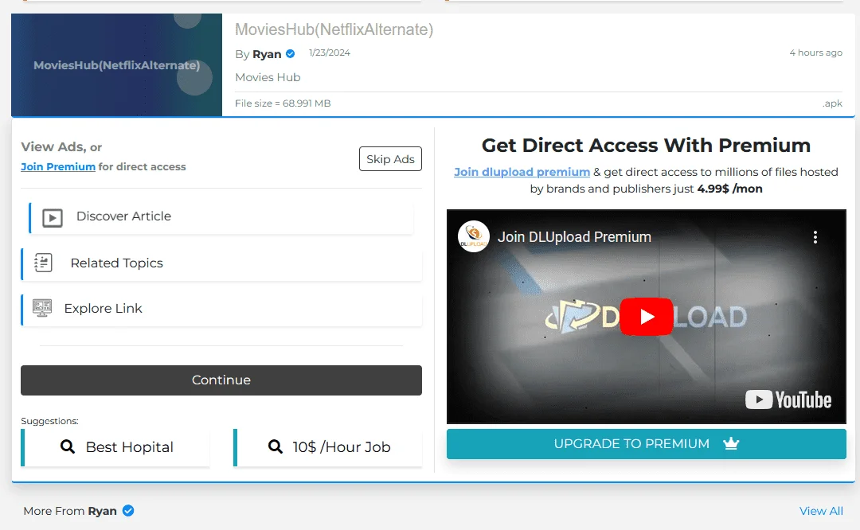The height and width of the screenshot is (530, 860).
Task: Click the crown icon on upgrade button
Action: (730, 443)
